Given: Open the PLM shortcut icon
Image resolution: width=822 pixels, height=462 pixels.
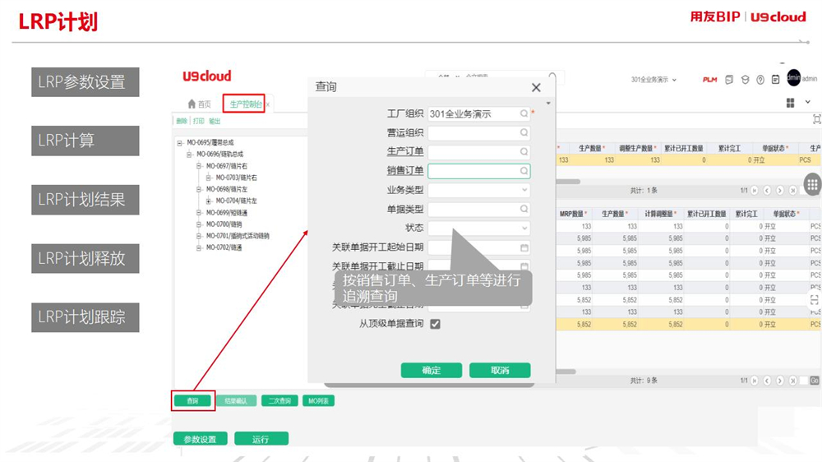Looking at the screenshot, I should click(709, 80).
